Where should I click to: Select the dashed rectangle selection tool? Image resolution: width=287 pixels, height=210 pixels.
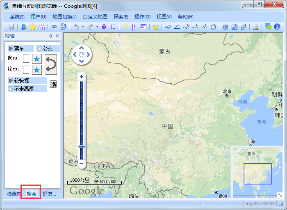(x=113, y=27)
